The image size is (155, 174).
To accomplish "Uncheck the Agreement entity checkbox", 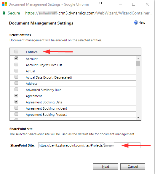I will pyautogui.click(x=16, y=95).
